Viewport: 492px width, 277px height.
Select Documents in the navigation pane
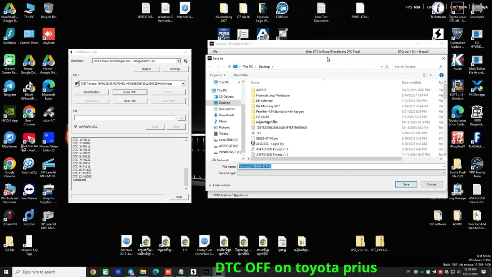pos(227,109)
